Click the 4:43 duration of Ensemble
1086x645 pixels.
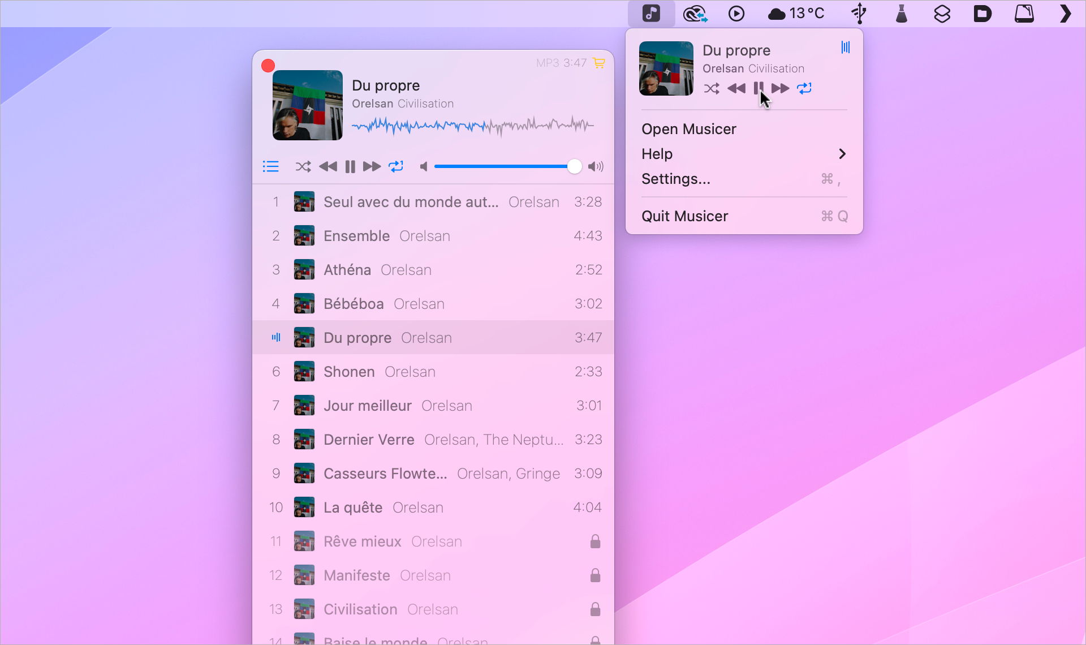click(588, 236)
